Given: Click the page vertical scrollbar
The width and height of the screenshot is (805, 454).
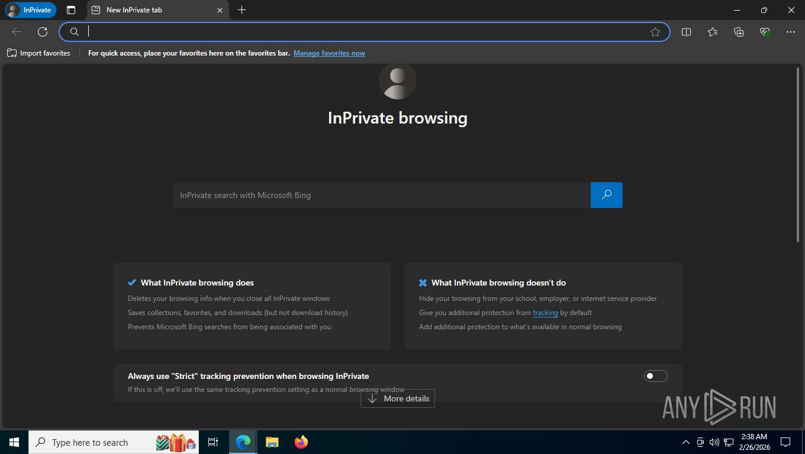Looking at the screenshot, I should pyautogui.click(x=798, y=155).
